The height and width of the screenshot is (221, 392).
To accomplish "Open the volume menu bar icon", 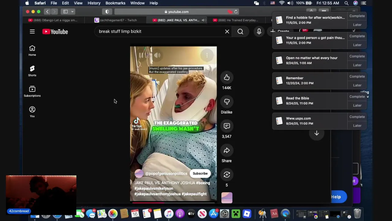I will (290, 3).
